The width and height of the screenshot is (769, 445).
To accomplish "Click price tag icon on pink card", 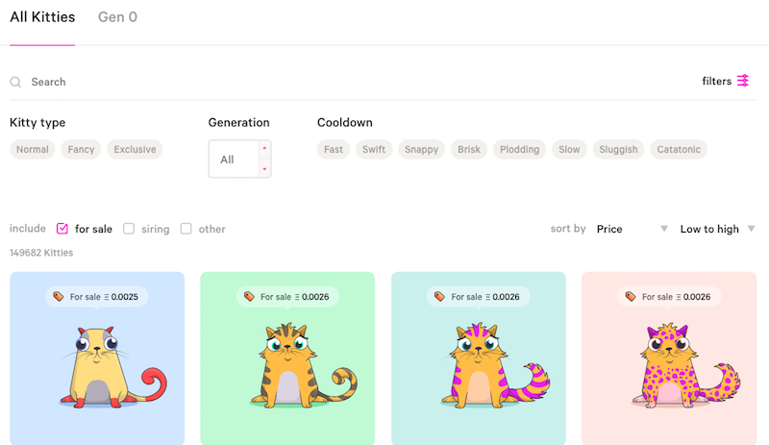I will coord(631,296).
